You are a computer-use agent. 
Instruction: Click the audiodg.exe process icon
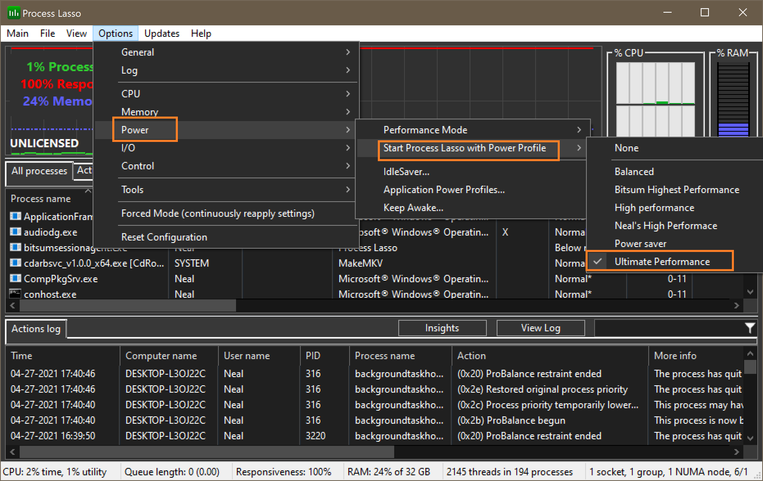pyautogui.click(x=16, y=232)
